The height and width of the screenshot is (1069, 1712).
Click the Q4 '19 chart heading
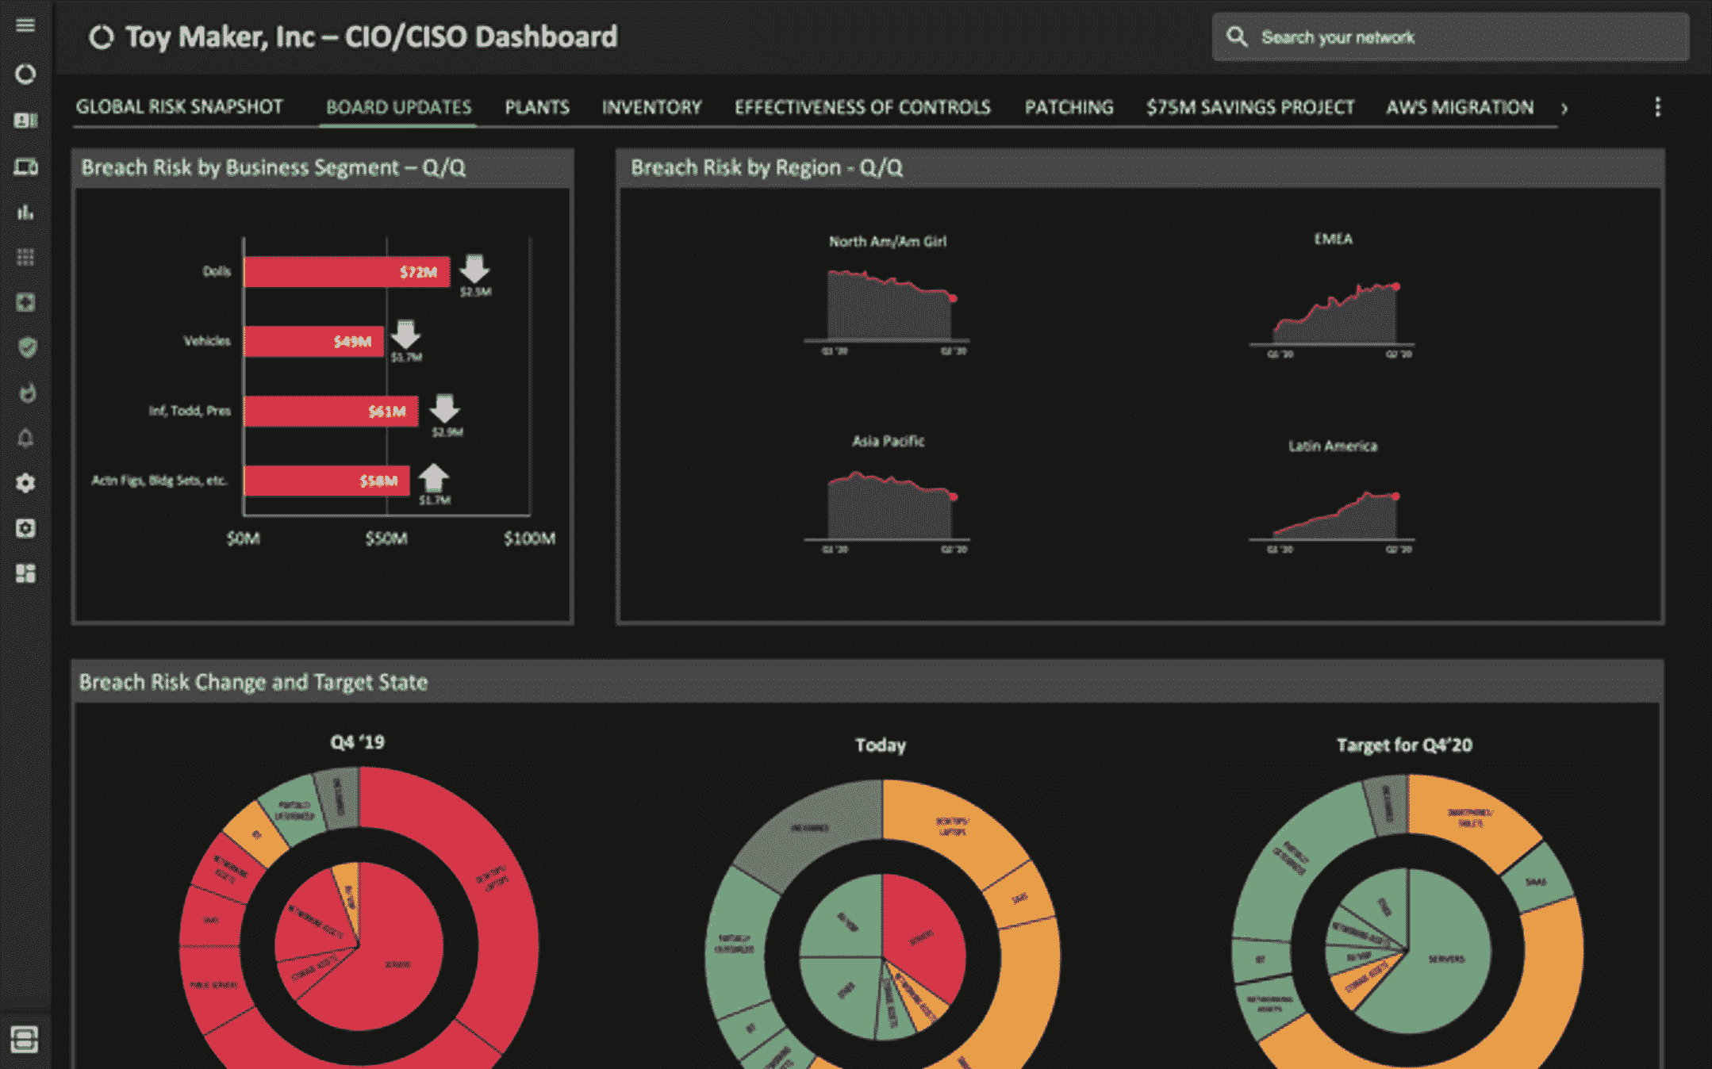357,741
